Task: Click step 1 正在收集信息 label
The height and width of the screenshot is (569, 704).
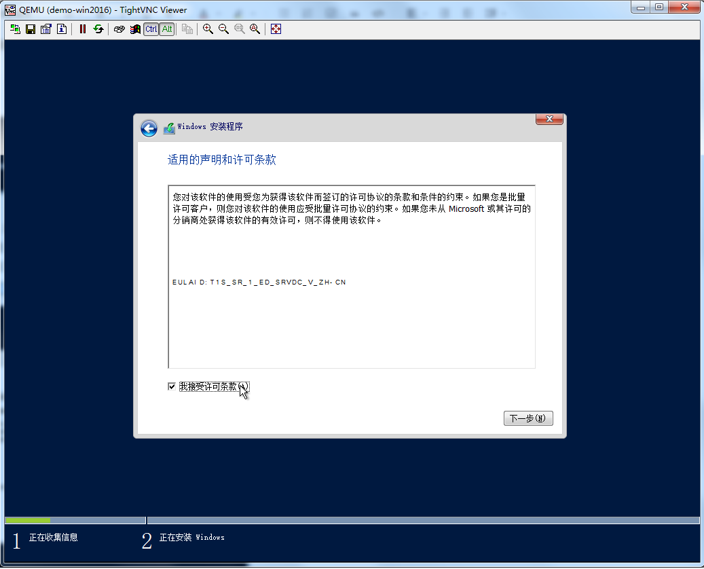Action: (x=54, y=537)
